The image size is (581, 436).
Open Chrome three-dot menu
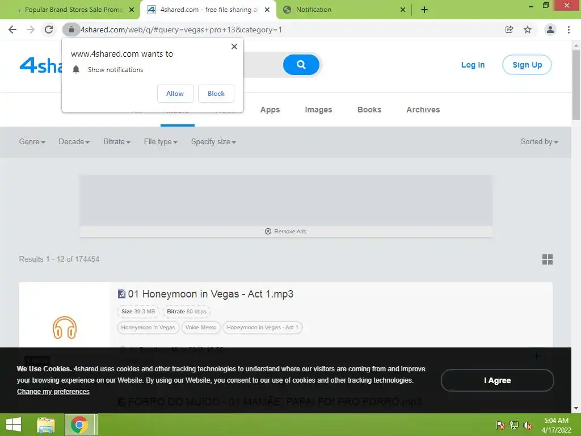click(569, 30)
